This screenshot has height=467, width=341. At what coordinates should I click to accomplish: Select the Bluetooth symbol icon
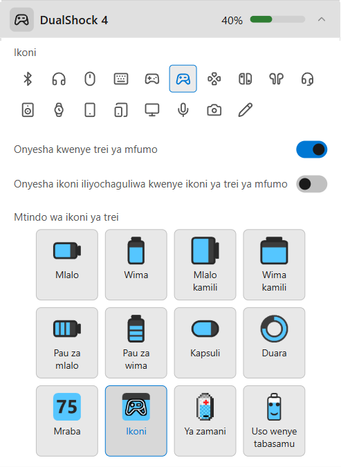pos(28,79)
